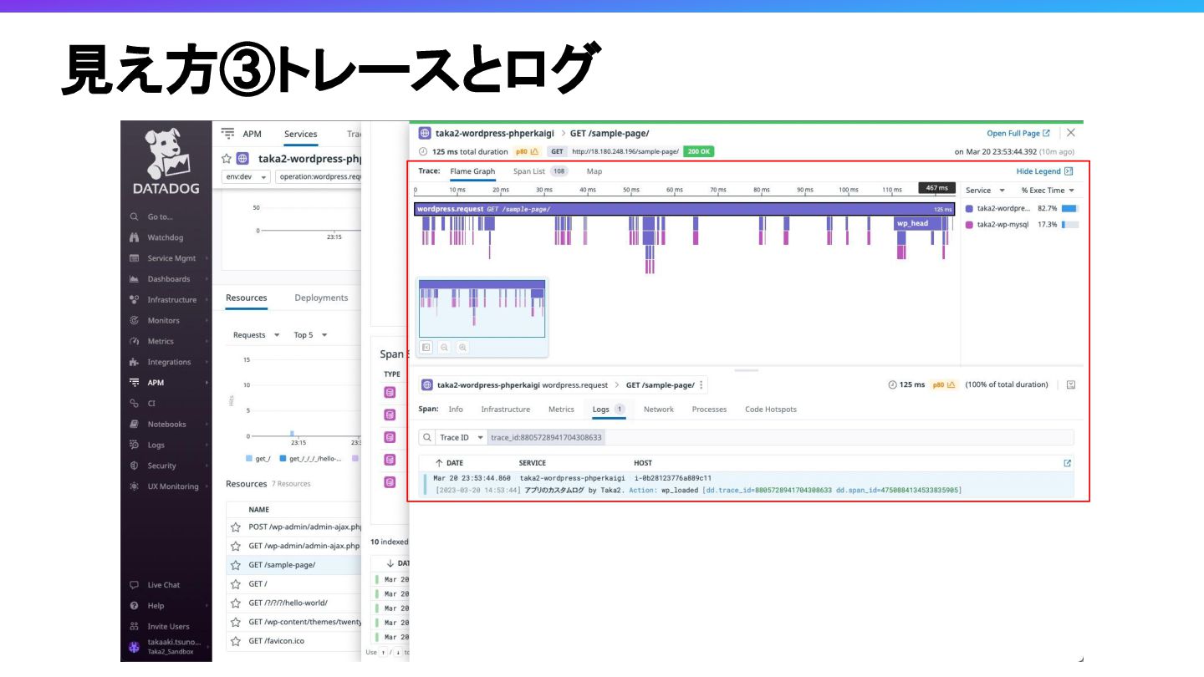The width and height of the screenshot is (1204, 677).
Task: Switch to the Span List tab
Action: pyautogui.click(x=540, y=171)
